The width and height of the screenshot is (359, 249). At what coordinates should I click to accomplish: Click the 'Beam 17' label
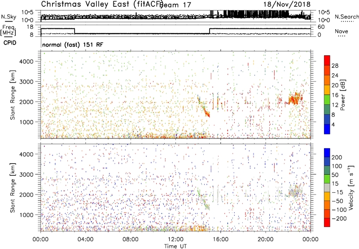click(x=175, y=5)
